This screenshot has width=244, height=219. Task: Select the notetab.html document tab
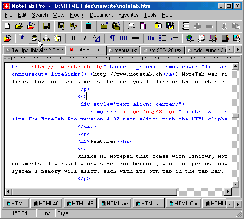point(86,49)
